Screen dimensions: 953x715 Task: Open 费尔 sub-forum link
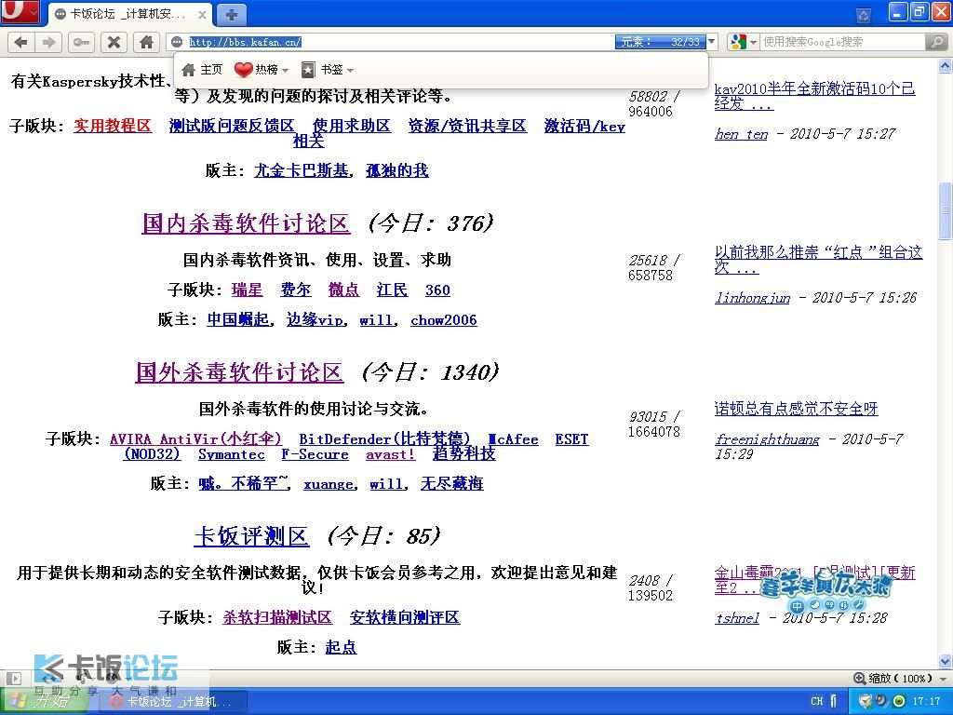(x=295, y=290)
